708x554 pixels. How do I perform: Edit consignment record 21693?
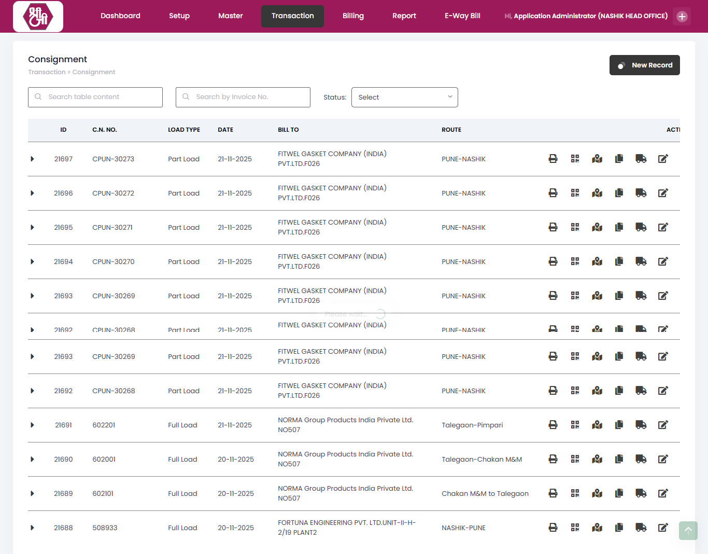click(663, 296)
